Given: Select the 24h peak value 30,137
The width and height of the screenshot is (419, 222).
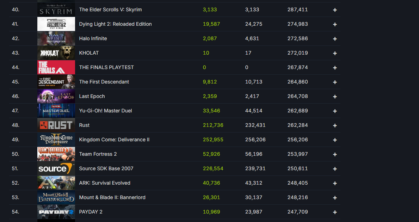Looking at the screenshot, I should [254, 197].
